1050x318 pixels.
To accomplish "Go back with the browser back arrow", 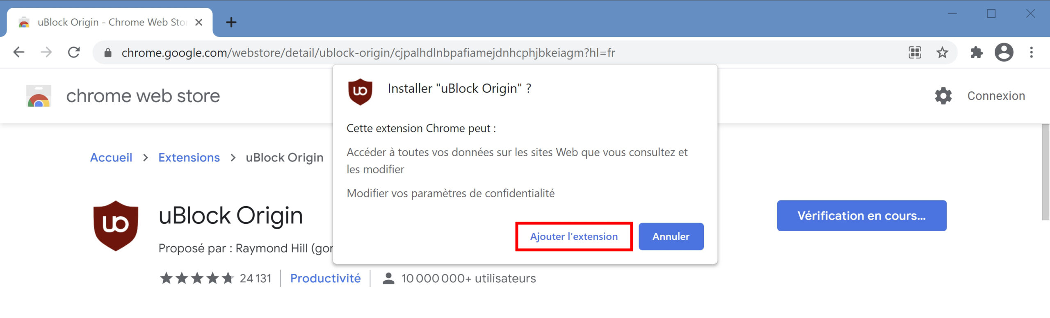I will coord(19,52).
